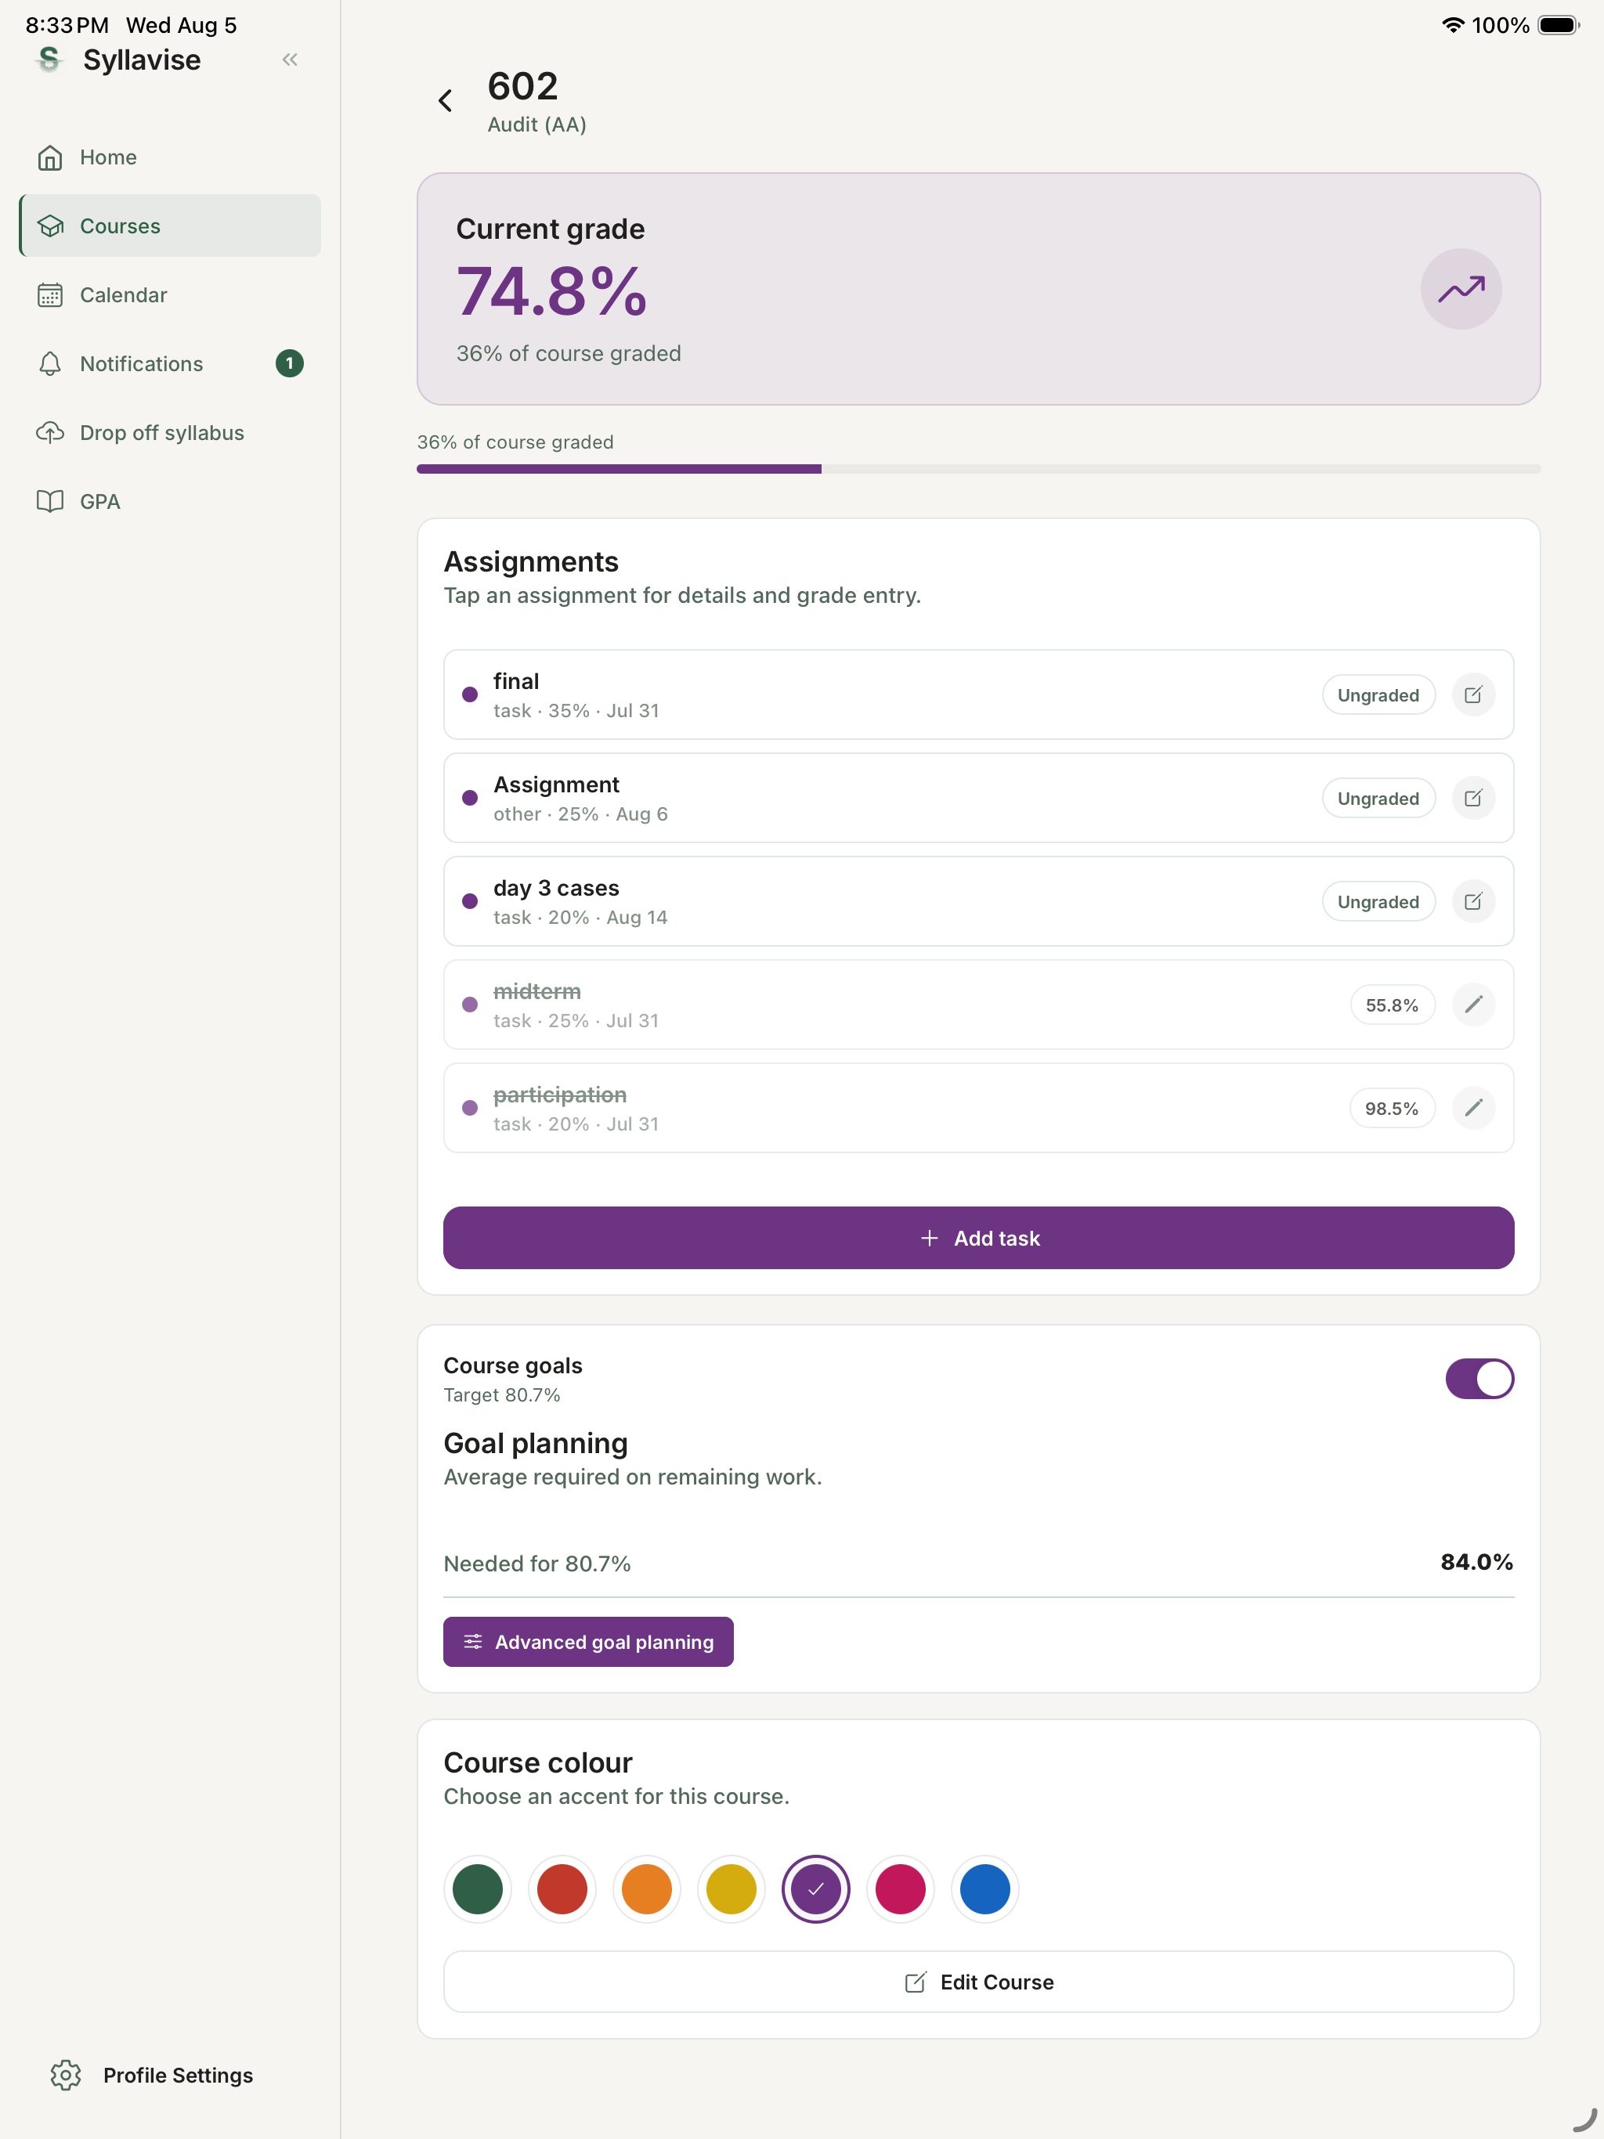This screenshot has height=2139, width=1604.
Task: Open the Courses section
Action: click(x=170, y=225)
